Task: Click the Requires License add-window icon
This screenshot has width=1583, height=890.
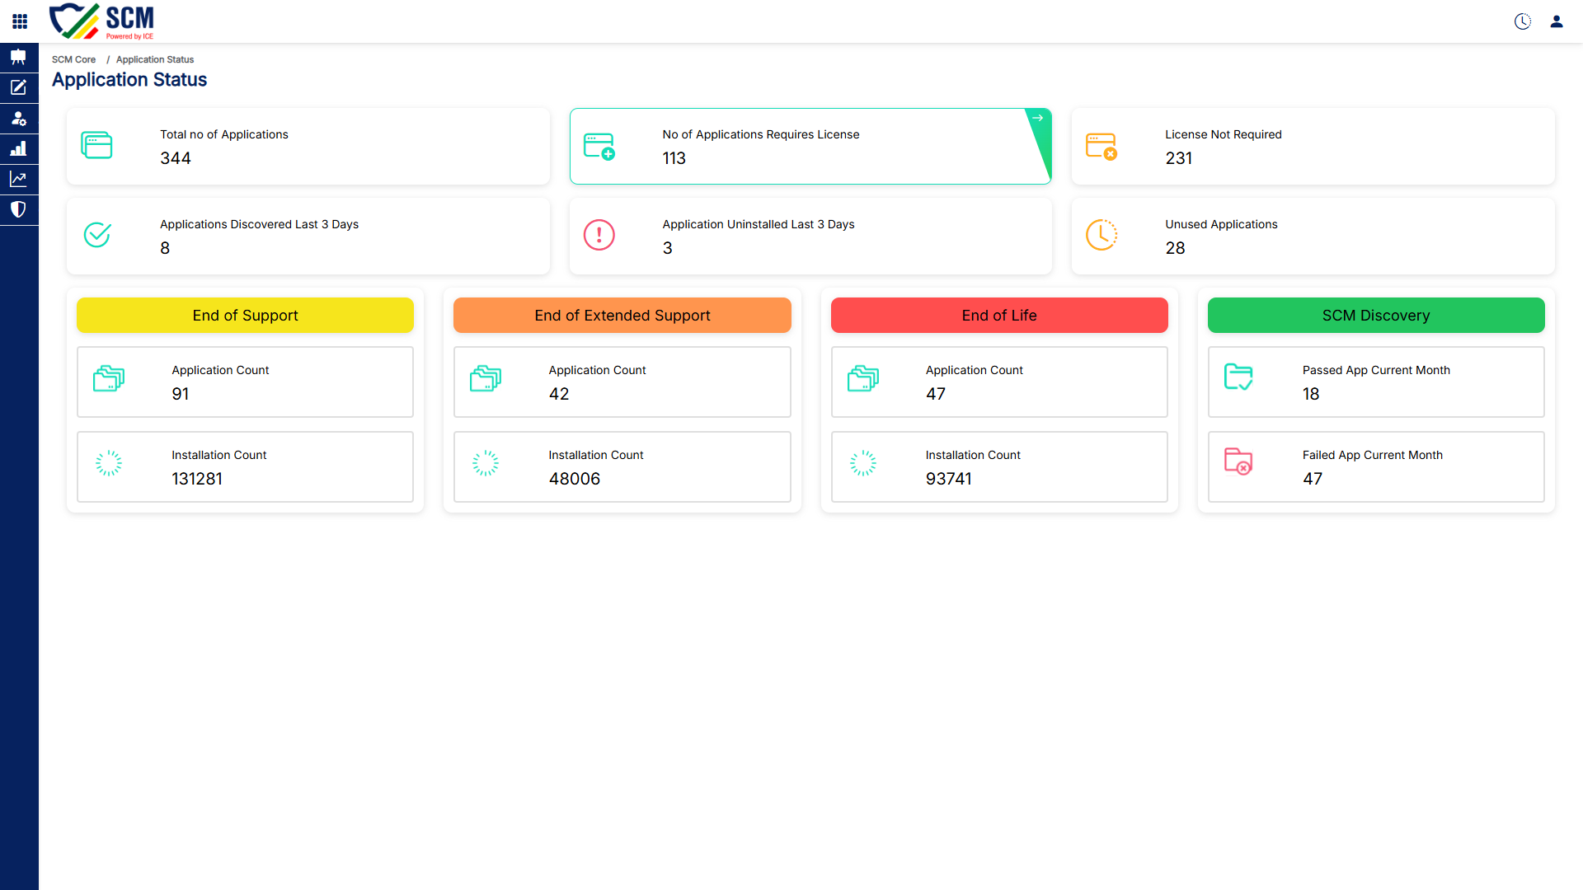Action: pos(599,146)
